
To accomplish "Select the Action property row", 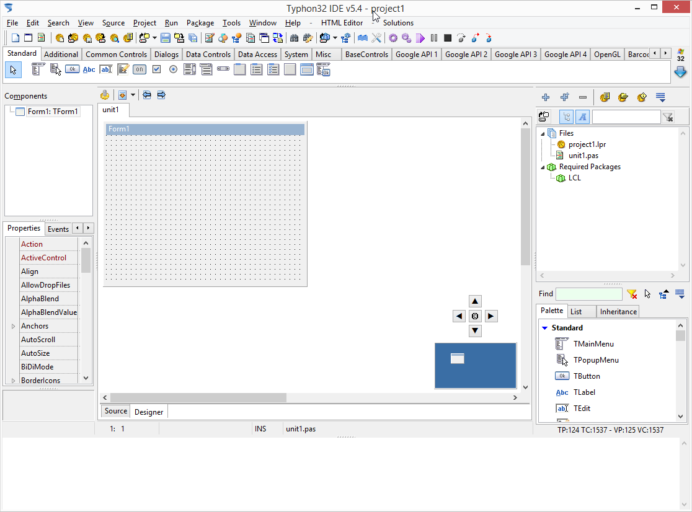I will tap(49, 244).
